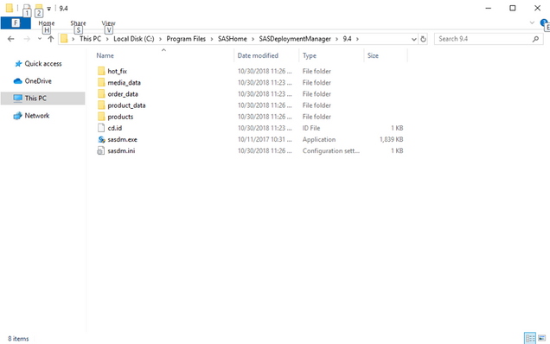Expand the ribbon with chevron
The height and width of the screenshot is (344, 550).
pyautogui.click(x=532, y=22)
